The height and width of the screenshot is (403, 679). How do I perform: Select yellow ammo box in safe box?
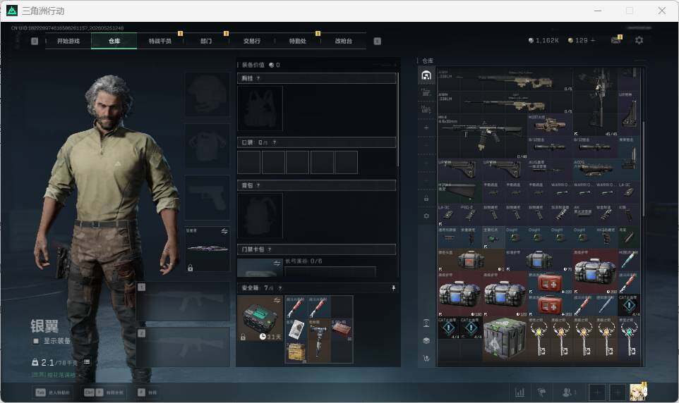click(x=296, y=352)
